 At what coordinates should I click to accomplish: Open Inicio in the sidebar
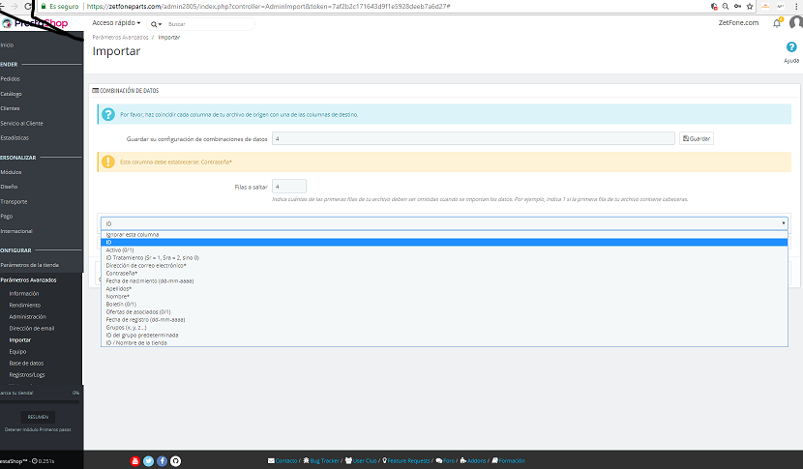pos(7,45)
